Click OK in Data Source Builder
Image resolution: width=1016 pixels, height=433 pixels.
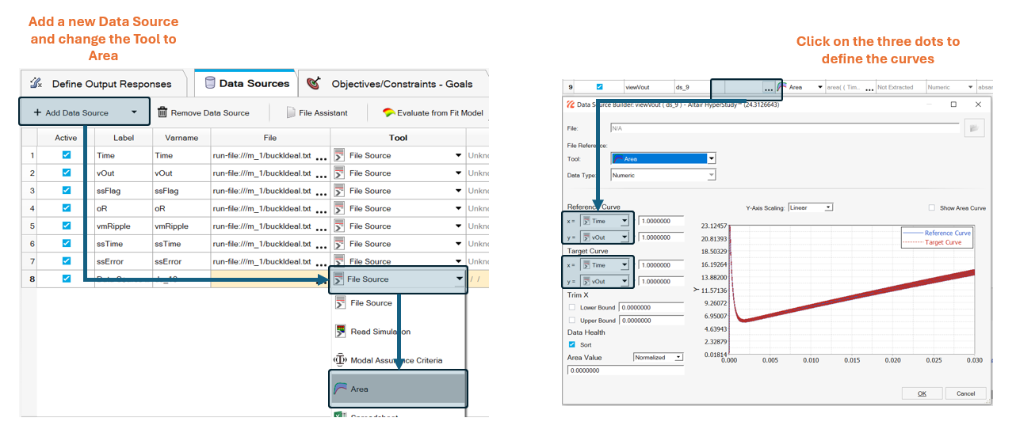pos(922,393)
